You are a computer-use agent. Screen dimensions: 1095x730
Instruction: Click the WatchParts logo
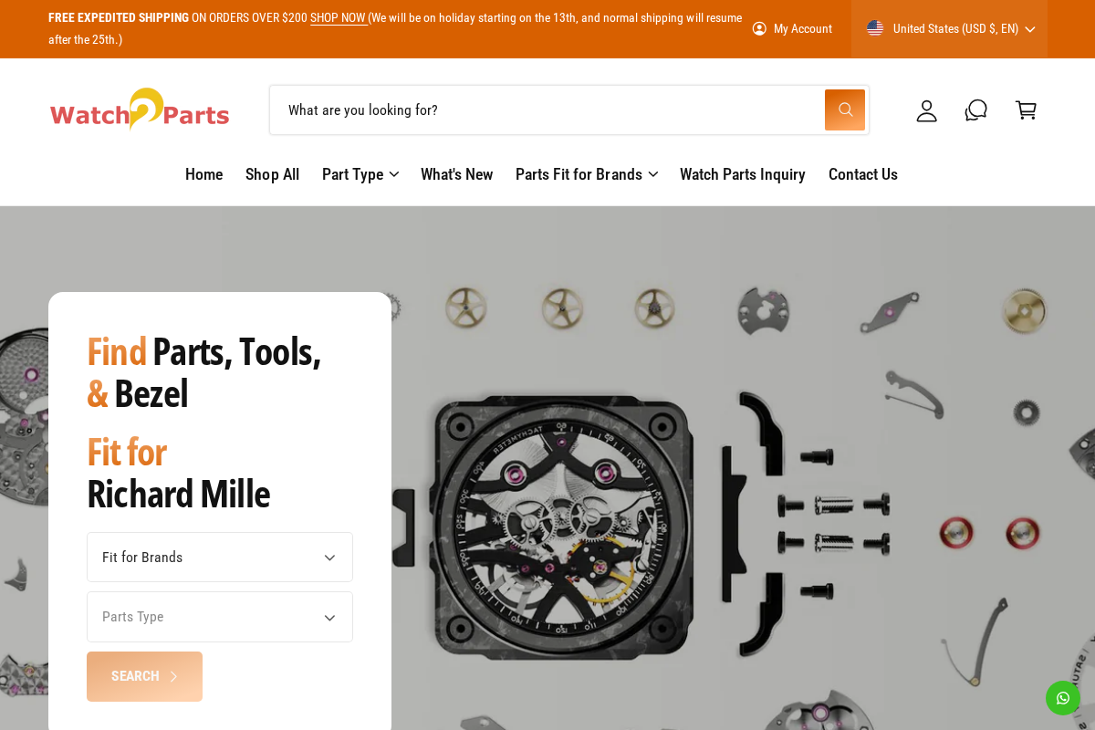coord(139,109)
